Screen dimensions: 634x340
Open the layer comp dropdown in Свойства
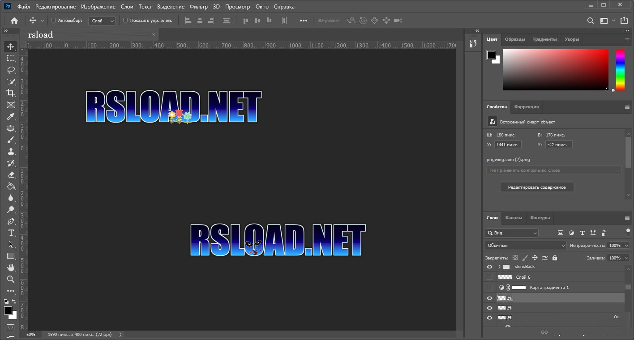coord(554,170)
